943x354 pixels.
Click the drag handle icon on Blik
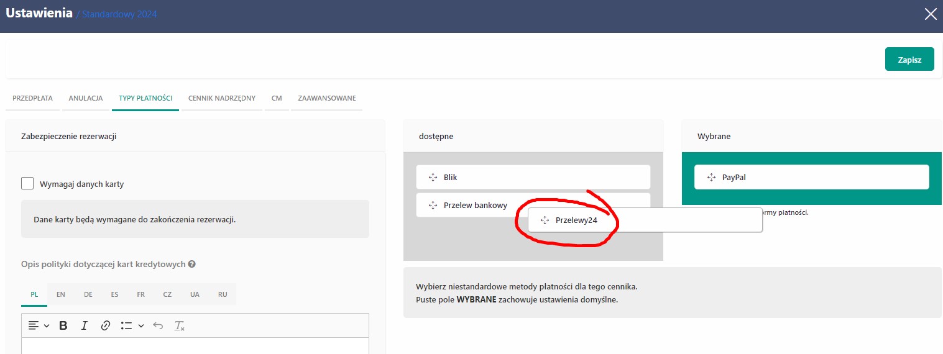(x=433, y=177)
